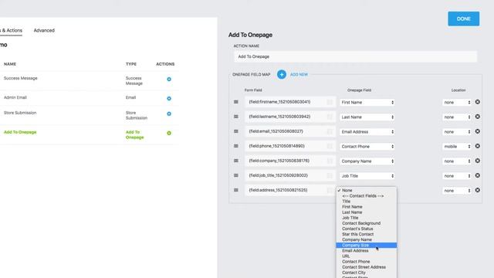Click the field:lastname form field input
The width and height of the screenshot is (494, 278).
pos(290,117)
